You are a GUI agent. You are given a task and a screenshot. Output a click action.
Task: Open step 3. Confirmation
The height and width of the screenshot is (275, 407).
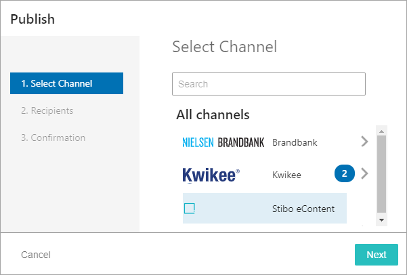click(53, 137)
